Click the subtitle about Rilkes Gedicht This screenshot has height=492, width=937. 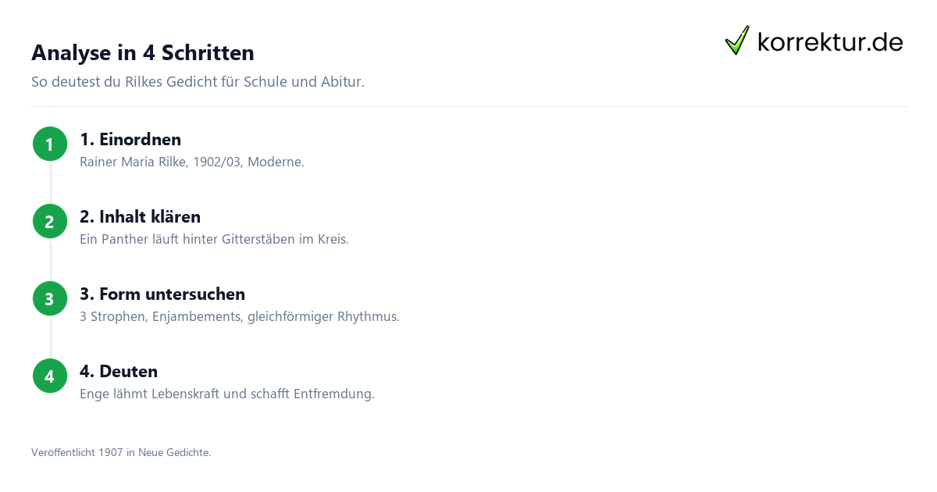click(x=198, y=81)
